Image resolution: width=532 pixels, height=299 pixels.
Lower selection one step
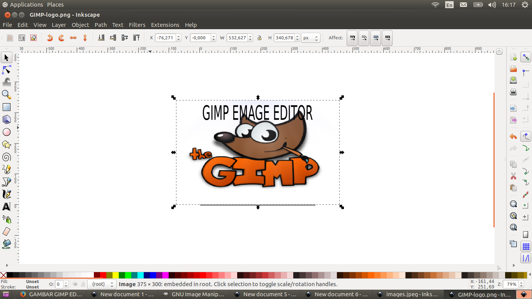point(113,38)
